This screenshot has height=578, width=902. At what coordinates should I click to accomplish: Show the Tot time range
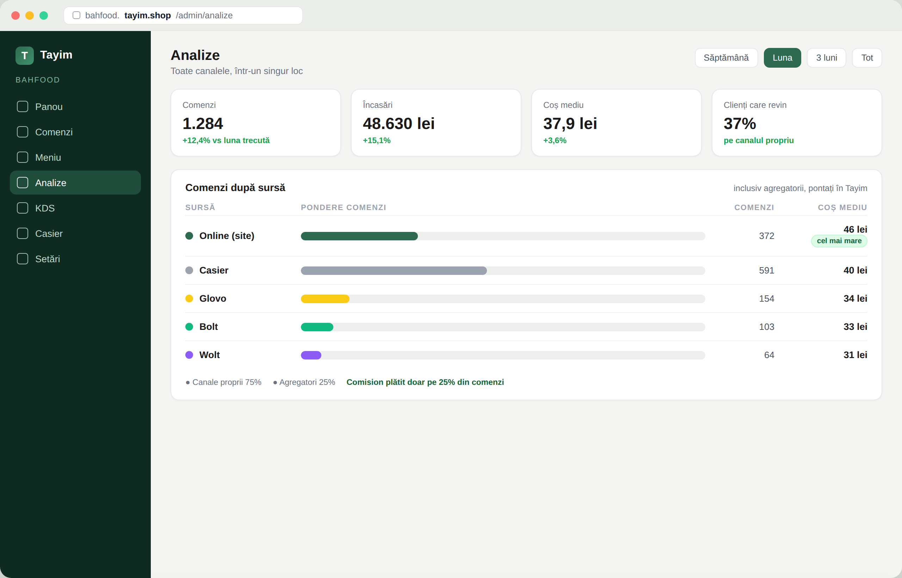(x=867, y=58)
